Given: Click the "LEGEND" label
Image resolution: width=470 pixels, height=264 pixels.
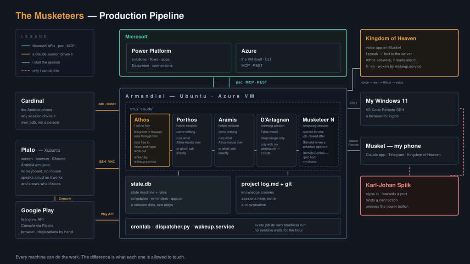Looking at the screenshot, I should (34, 37).
